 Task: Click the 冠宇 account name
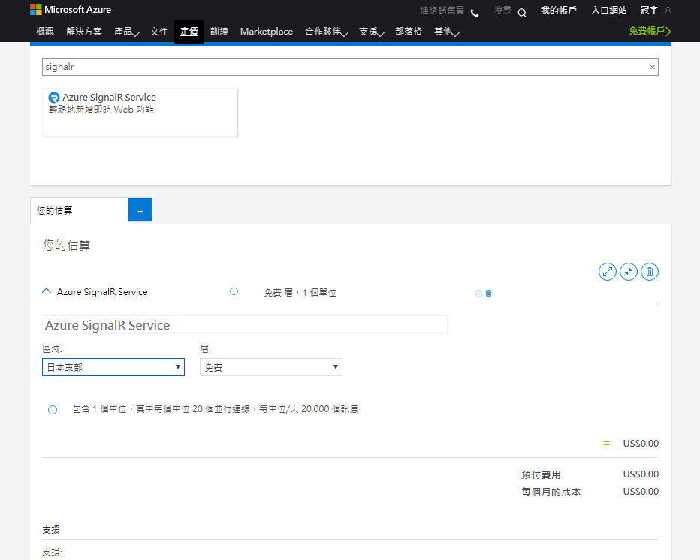(649, 11)
